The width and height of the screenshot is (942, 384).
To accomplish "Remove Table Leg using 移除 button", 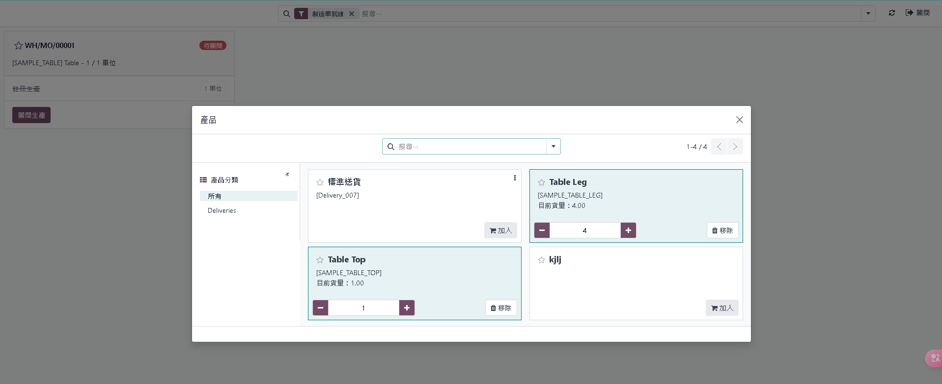I will [x=722, y=230].
